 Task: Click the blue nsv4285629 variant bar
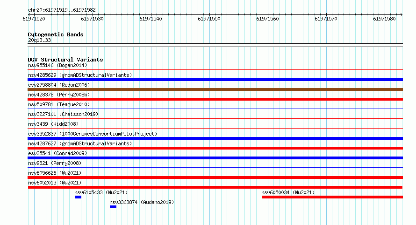point(215,80)
